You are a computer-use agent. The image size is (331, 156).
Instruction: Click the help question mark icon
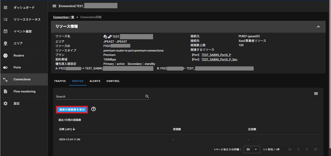point(94,109)
